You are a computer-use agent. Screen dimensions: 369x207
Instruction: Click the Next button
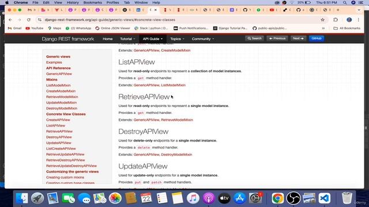coord(298,39)
